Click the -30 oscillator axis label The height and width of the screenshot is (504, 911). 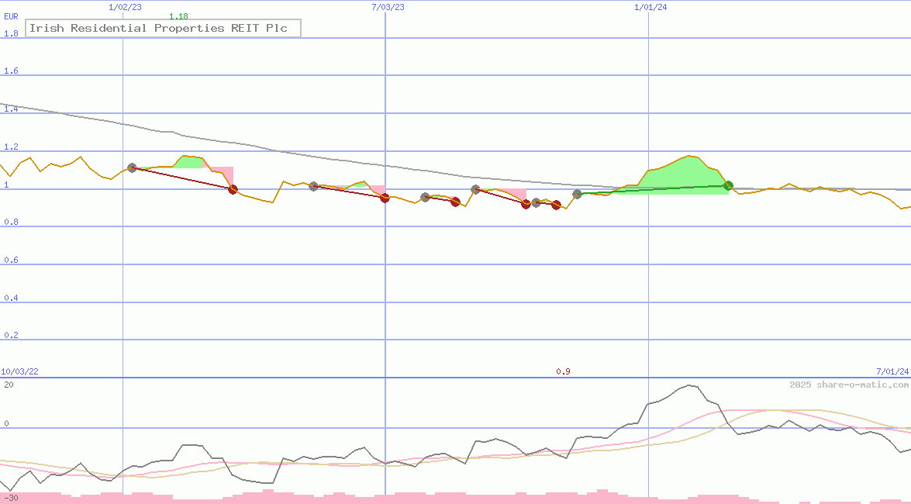[10, 498]
